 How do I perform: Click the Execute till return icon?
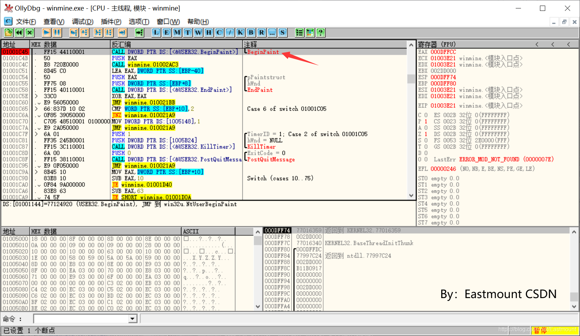click(x=122, y=33)
